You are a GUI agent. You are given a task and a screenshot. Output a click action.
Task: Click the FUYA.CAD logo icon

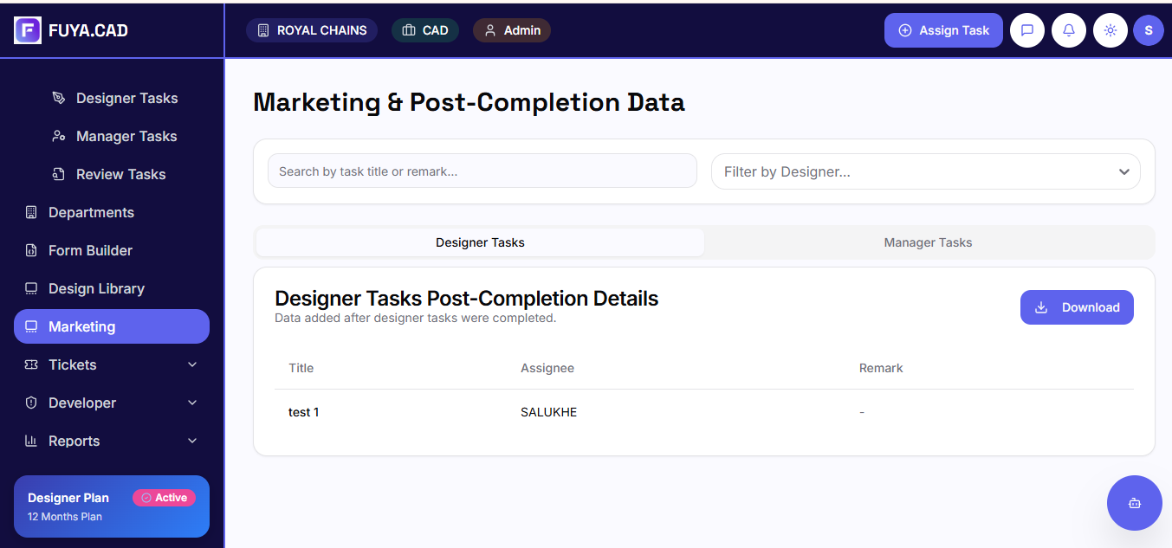(28, 30)
